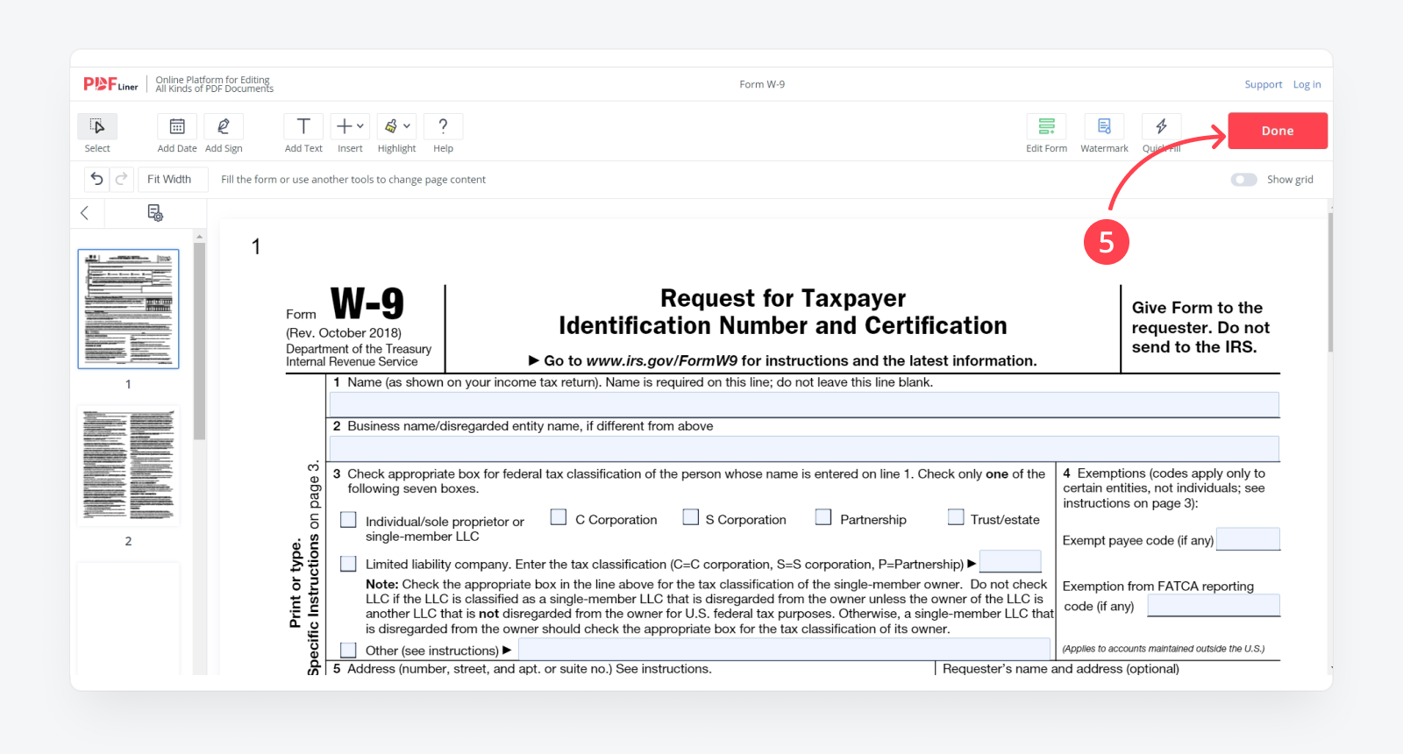
Task: Select page 1 thumbnail
Action: click(x=128, y=309)
